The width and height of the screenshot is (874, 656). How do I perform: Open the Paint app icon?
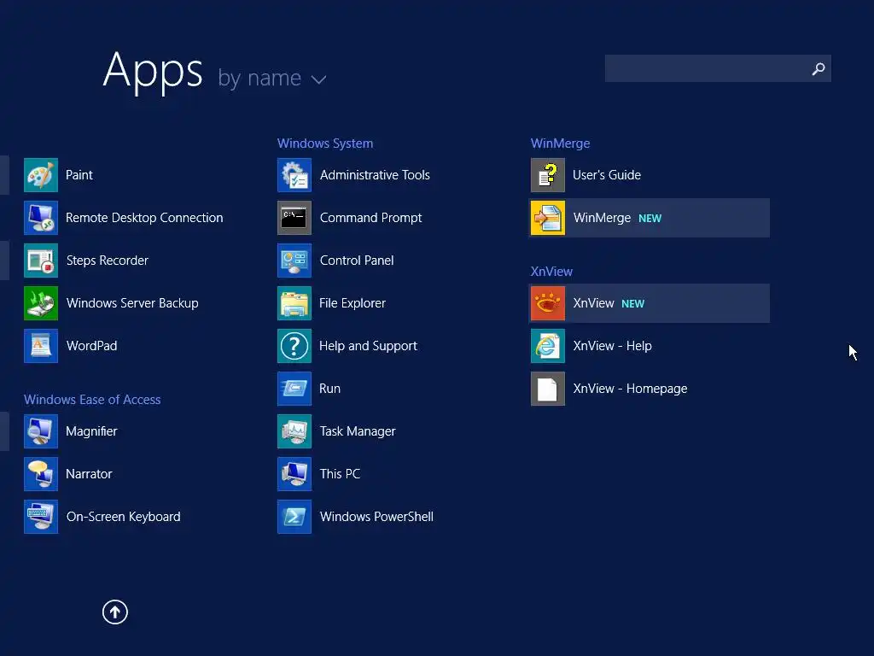pos(41,175)
